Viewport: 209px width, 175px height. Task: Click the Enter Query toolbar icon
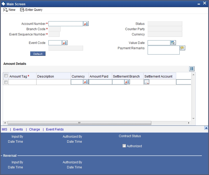tap(22, 10)
